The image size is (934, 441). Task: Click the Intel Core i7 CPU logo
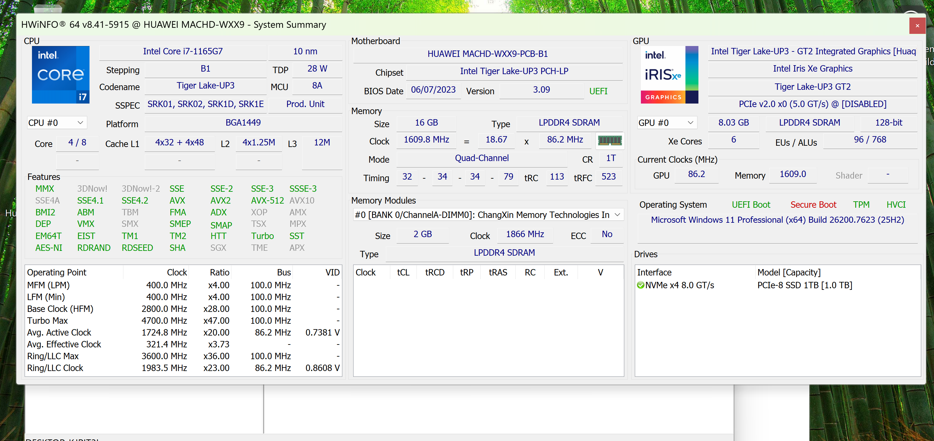pyautogui.click(x=60, y=75)
